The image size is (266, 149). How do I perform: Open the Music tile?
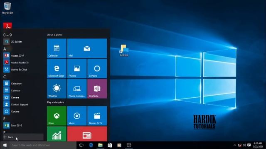click(77, 116)
